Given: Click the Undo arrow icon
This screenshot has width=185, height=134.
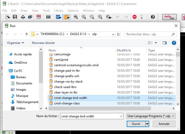Looking at the screenshot, I should coord(118,17).
